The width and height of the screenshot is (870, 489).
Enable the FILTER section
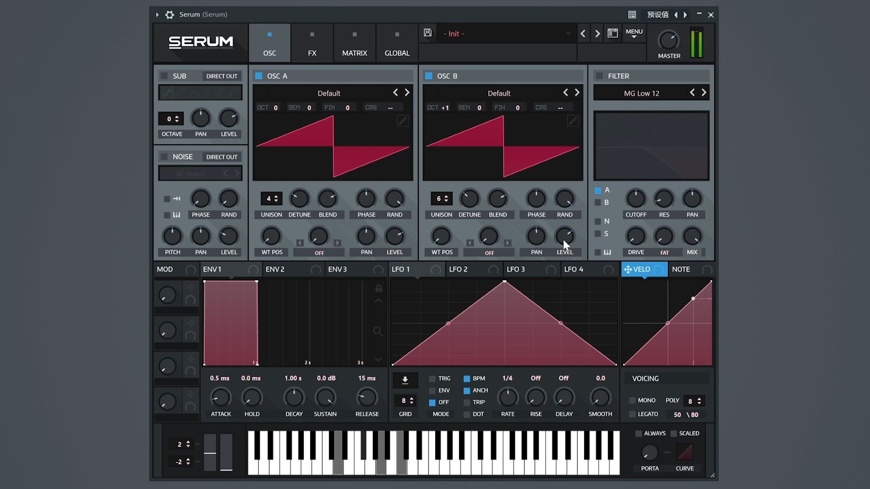click(599, 76)
